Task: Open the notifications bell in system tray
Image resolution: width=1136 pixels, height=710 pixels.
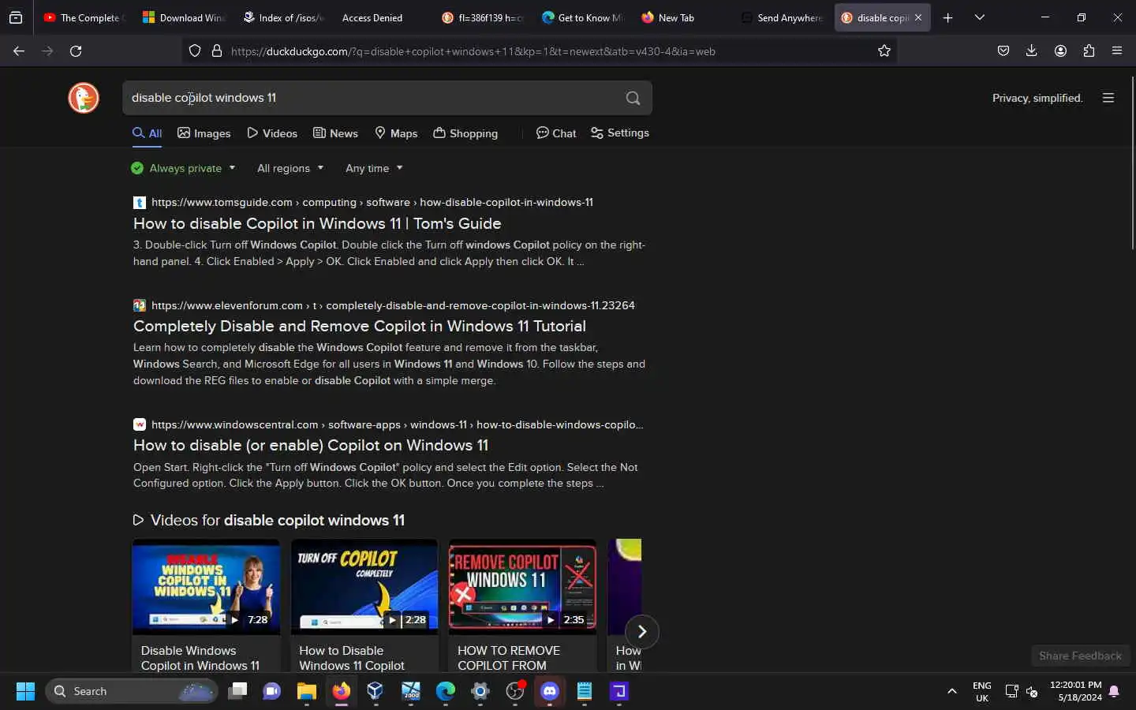Action: [x=1114, y=691]
